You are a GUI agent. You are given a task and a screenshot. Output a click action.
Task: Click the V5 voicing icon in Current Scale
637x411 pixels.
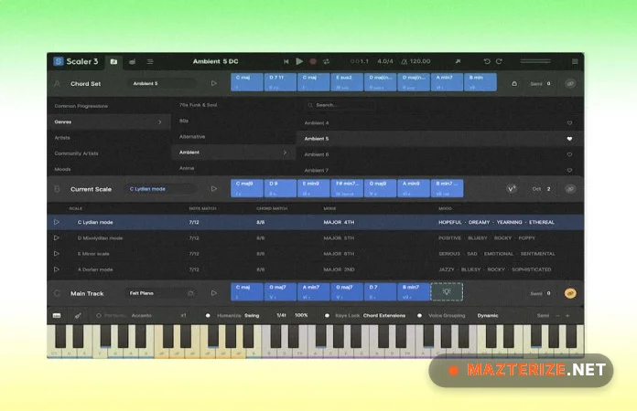512,189
